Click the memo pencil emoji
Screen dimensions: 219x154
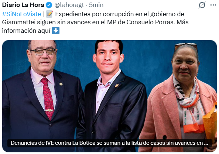49,14
